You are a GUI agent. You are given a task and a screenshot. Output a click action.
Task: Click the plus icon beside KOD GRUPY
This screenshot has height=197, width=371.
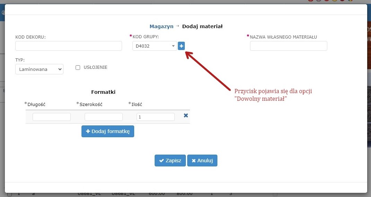point(181,46)
